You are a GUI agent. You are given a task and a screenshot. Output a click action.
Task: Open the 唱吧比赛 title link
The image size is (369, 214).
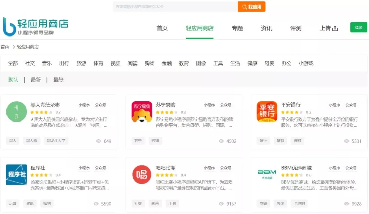(166, 168)
